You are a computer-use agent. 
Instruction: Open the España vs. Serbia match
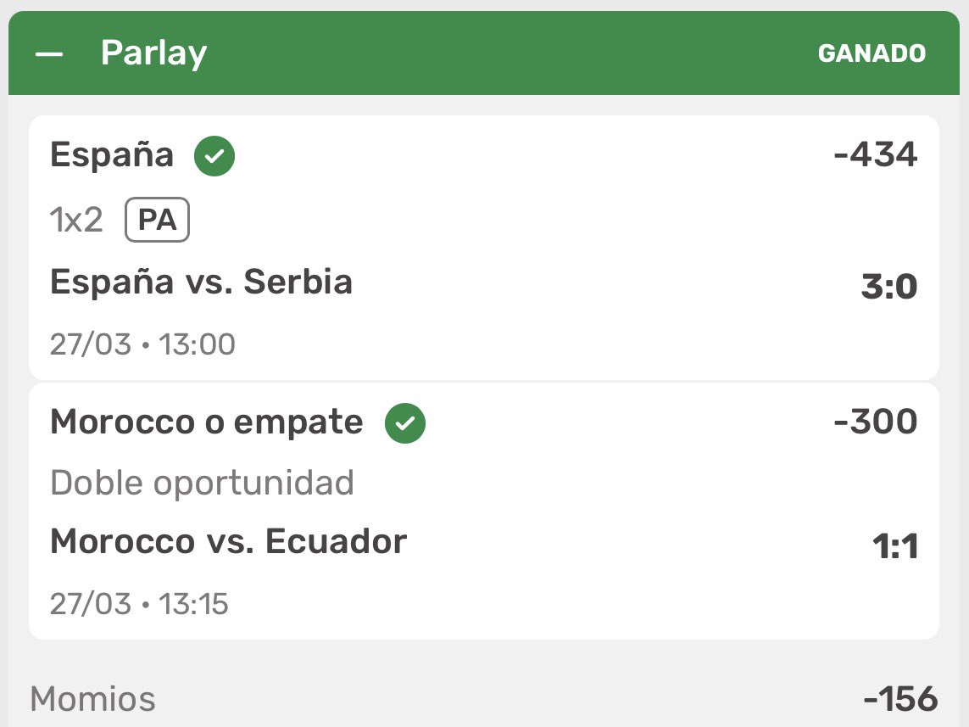(x=201, y=282)
